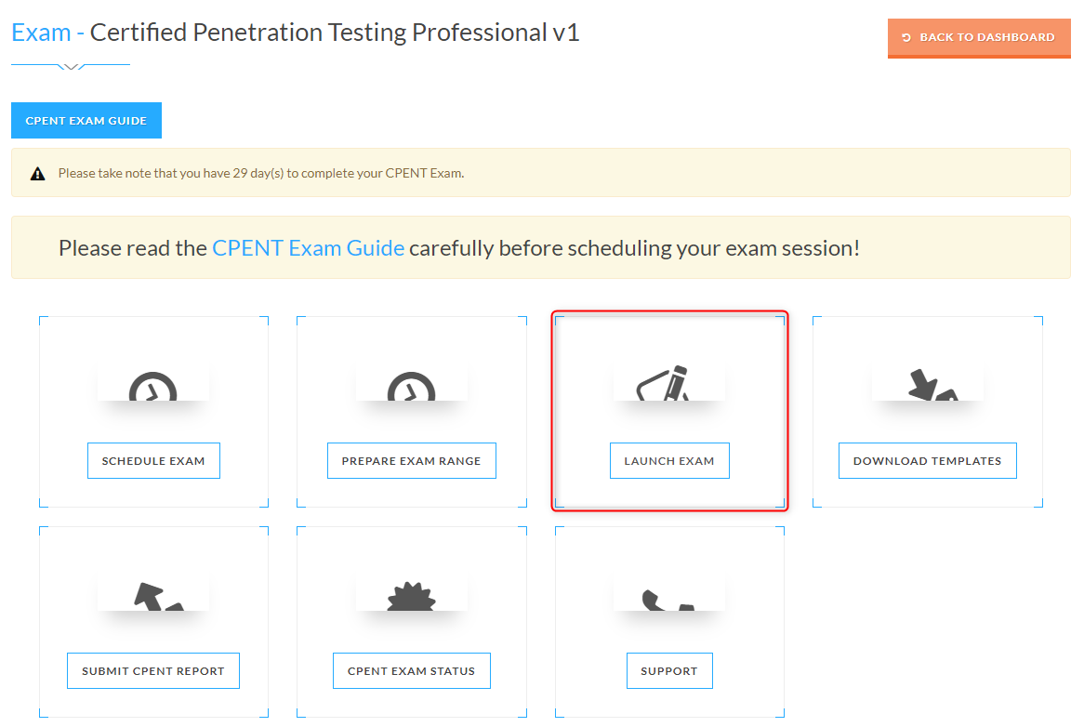Viewport: 1084px width, 727px height.
Task: Click the warning triangle icon in the notice
Action: 38,174
